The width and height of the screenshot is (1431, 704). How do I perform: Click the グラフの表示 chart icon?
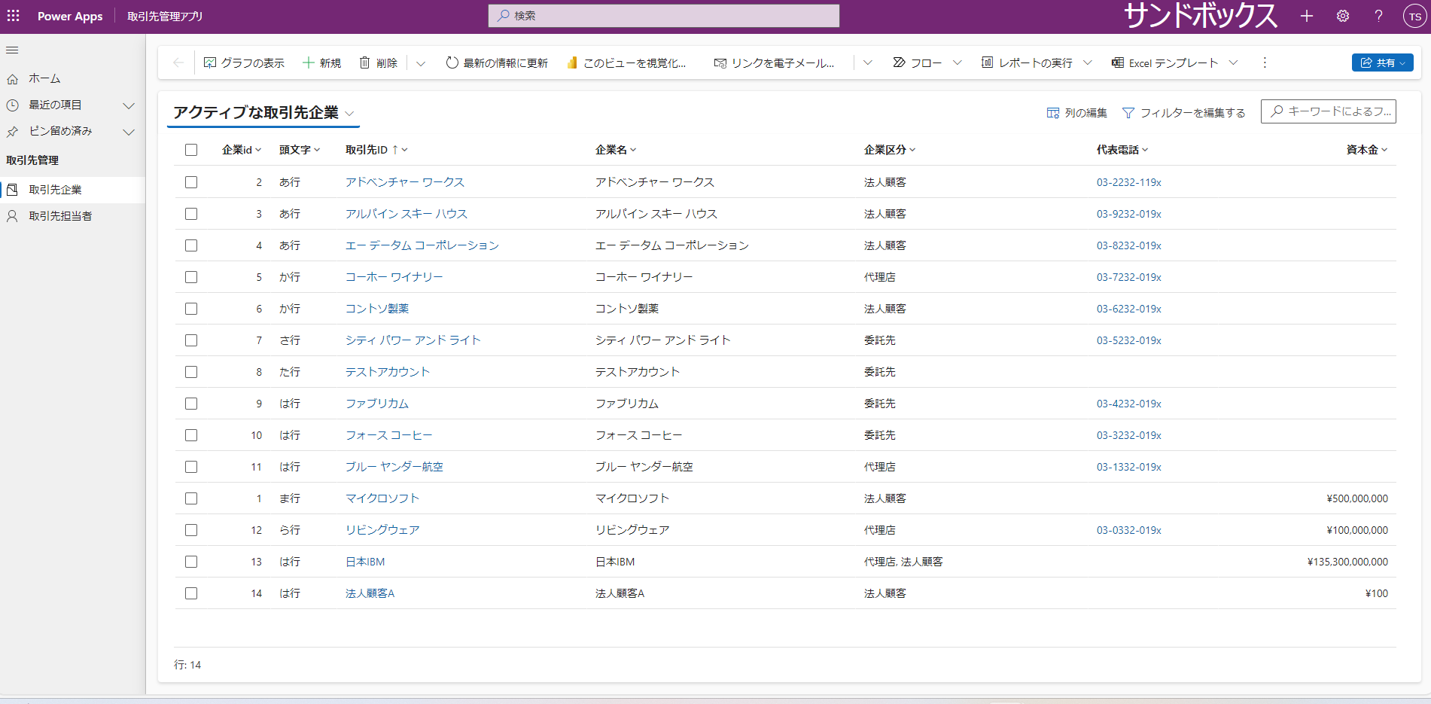tap(210, 62)
